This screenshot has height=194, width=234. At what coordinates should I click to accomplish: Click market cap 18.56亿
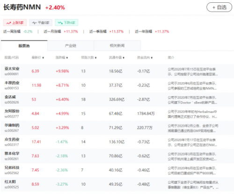click(x=116, y=71)
